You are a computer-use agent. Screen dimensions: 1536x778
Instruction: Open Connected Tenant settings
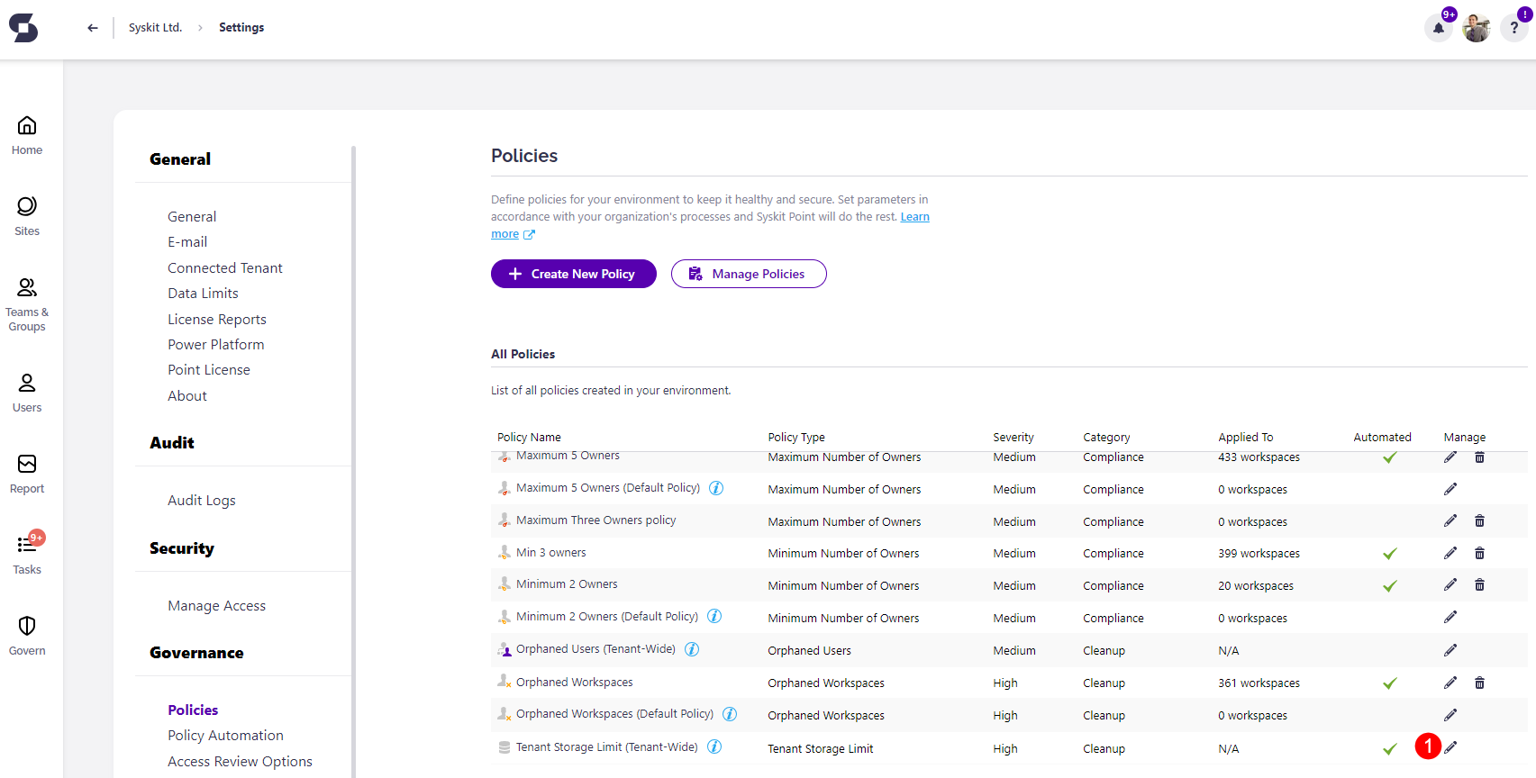point(225,268)
